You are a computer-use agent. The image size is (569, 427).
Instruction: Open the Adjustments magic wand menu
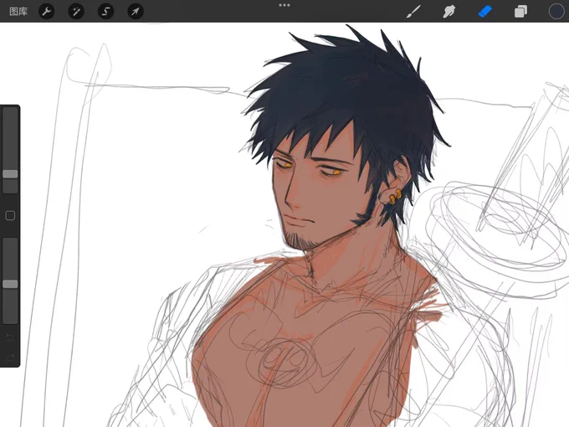tap(76, 11)
